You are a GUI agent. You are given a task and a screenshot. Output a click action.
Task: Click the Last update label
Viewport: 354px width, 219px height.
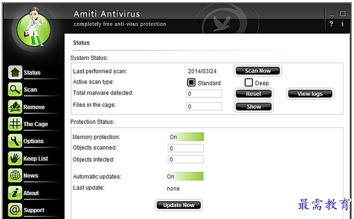point(88,188)
